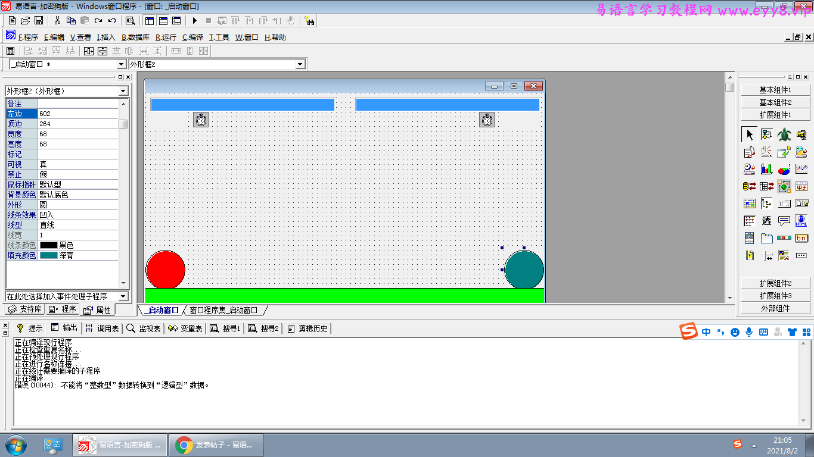This screenshot has height=457, width=814.
Task: Select the pie chart component icon
Action: (x=784, y=170)
